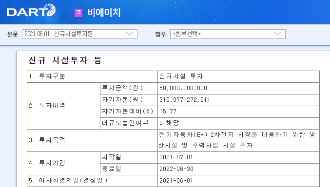Click the amount 50,000,000,000
The image size is (330, 187).
pyautogui.click(x=183, y=88)
